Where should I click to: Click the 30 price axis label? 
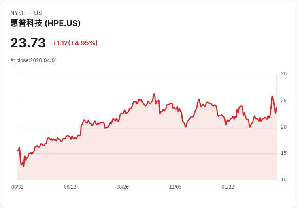[x=283, y=74]
